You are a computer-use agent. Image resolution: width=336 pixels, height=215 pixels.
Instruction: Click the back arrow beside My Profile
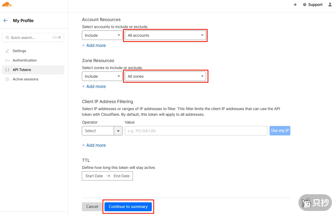coord(6,21)
